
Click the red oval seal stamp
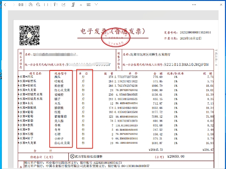click(115, 37)
